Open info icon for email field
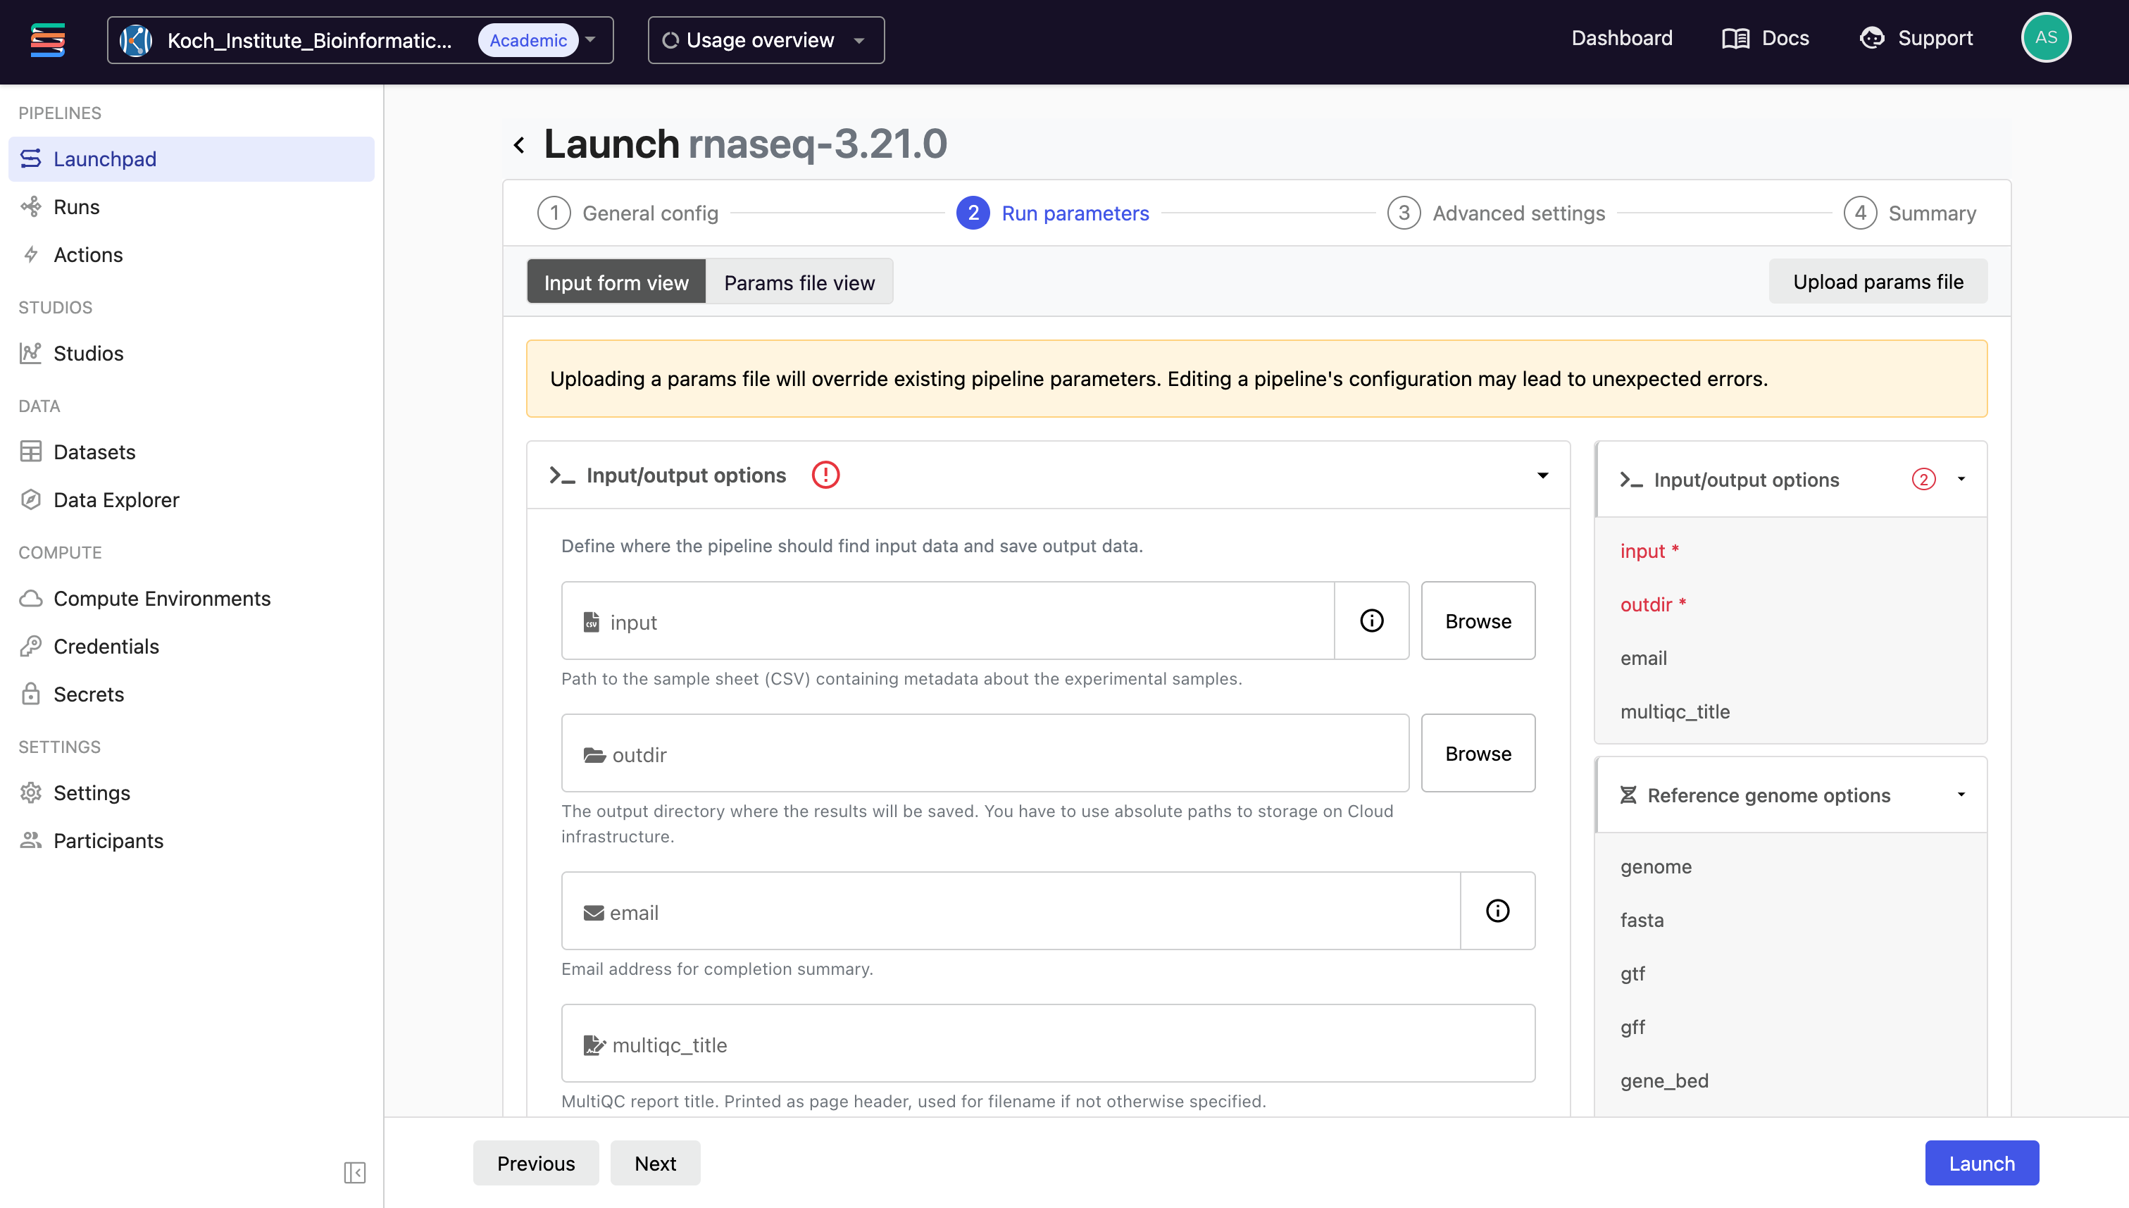The image size is (2129, 1208). tap(1497, 911)
